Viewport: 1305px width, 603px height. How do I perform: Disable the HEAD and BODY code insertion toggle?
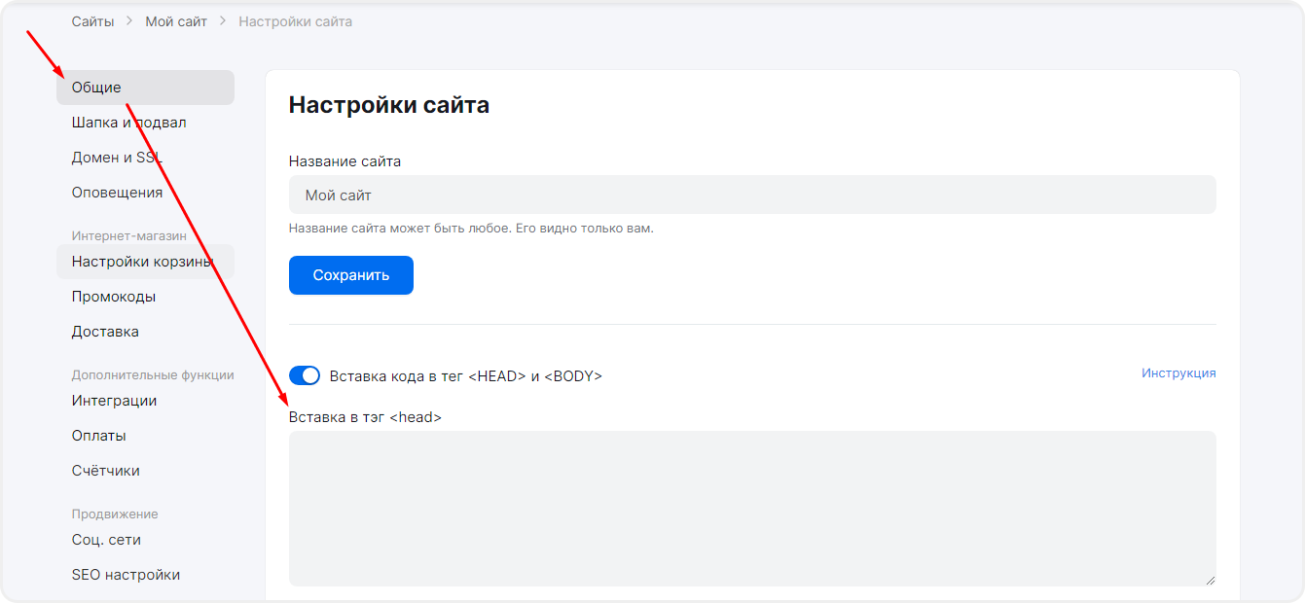click(x=305, y=375)
